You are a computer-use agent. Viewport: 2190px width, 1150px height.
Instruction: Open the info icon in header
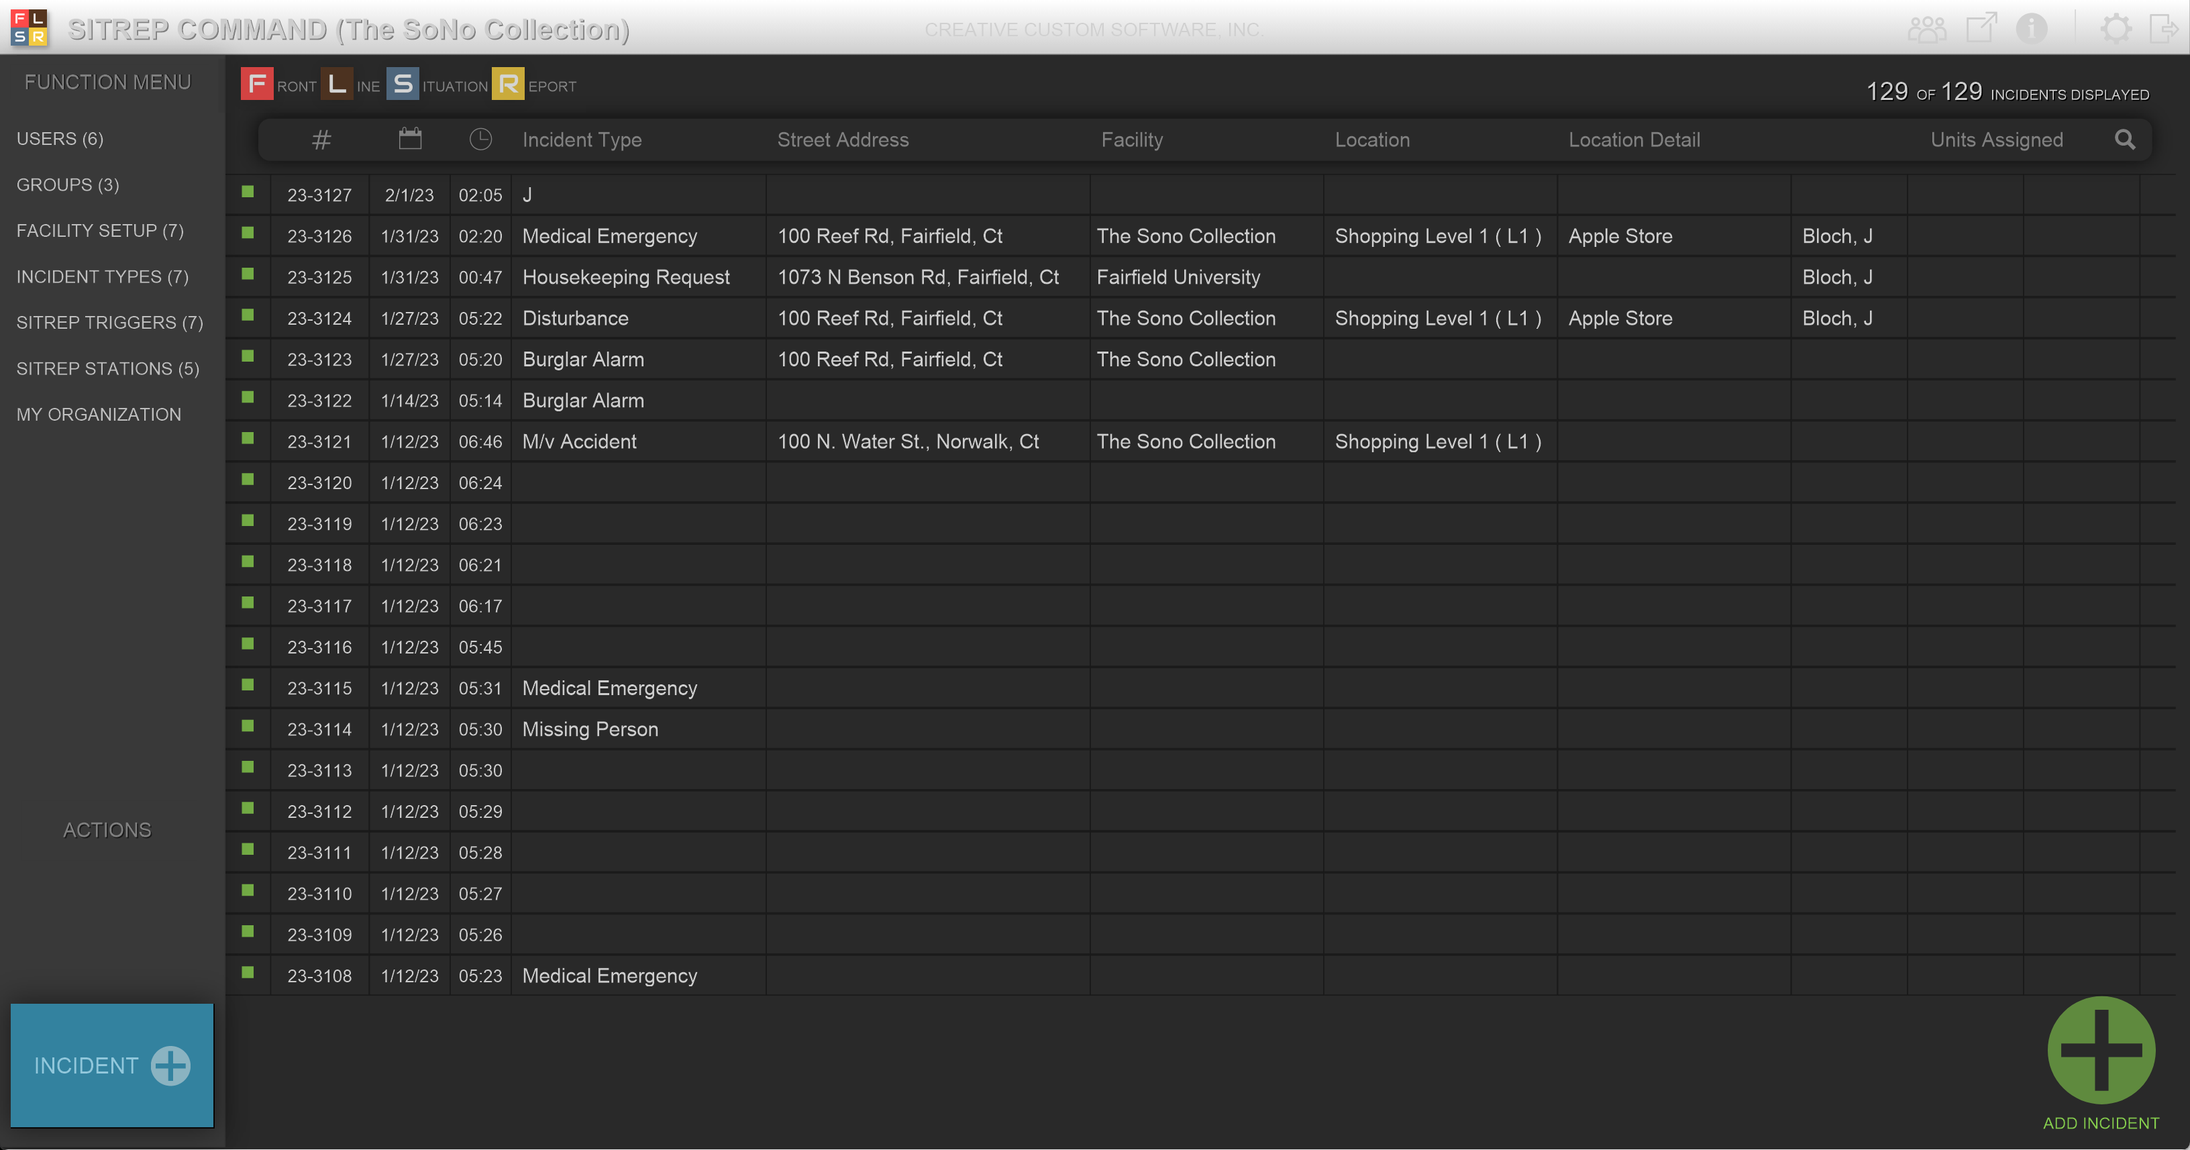click(x=2031, y=28)
